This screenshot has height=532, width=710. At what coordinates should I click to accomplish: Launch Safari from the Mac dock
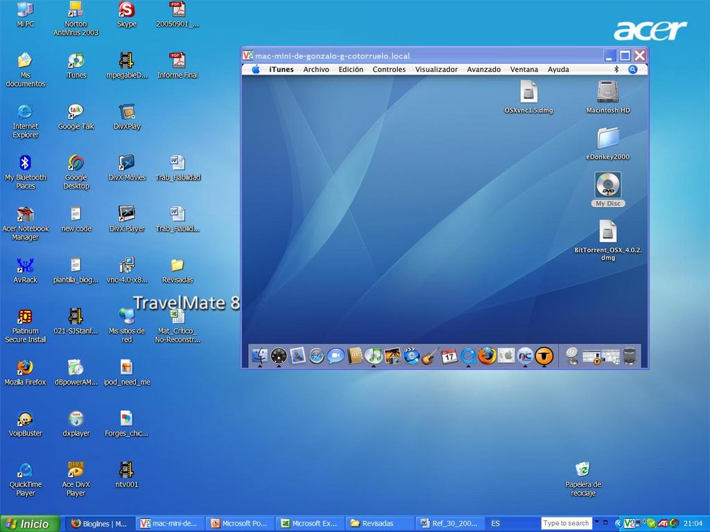(x=316, y=356)
